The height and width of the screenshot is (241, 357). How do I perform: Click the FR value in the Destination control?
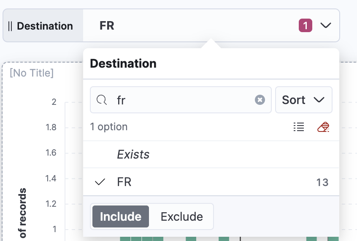click(x=107, y=25)
